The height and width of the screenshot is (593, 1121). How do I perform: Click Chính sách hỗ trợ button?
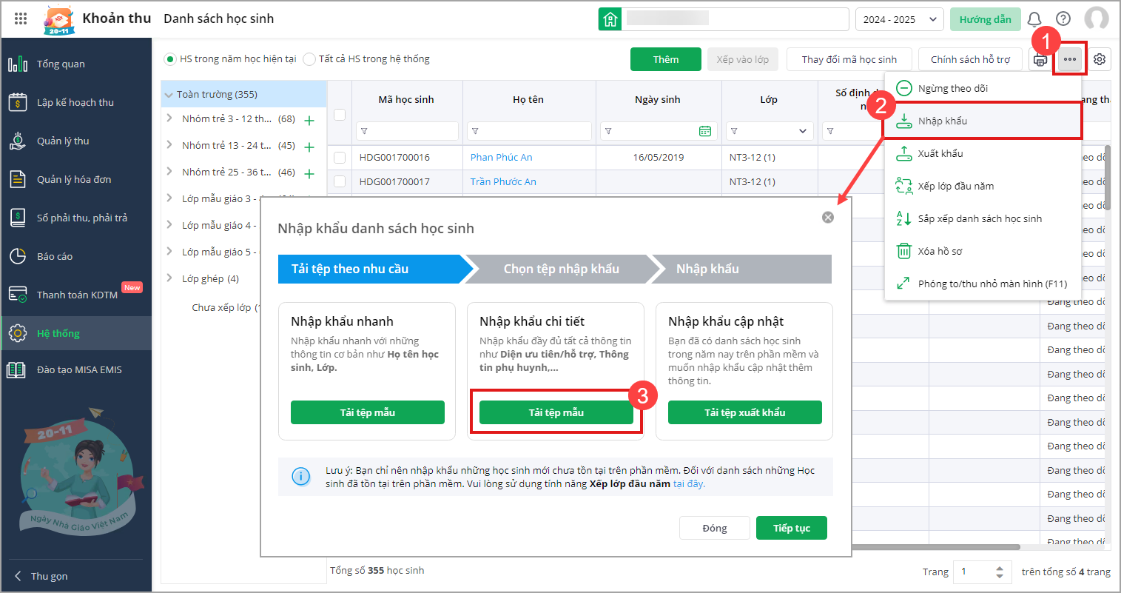pyautogui.click(x=970, y=59)
